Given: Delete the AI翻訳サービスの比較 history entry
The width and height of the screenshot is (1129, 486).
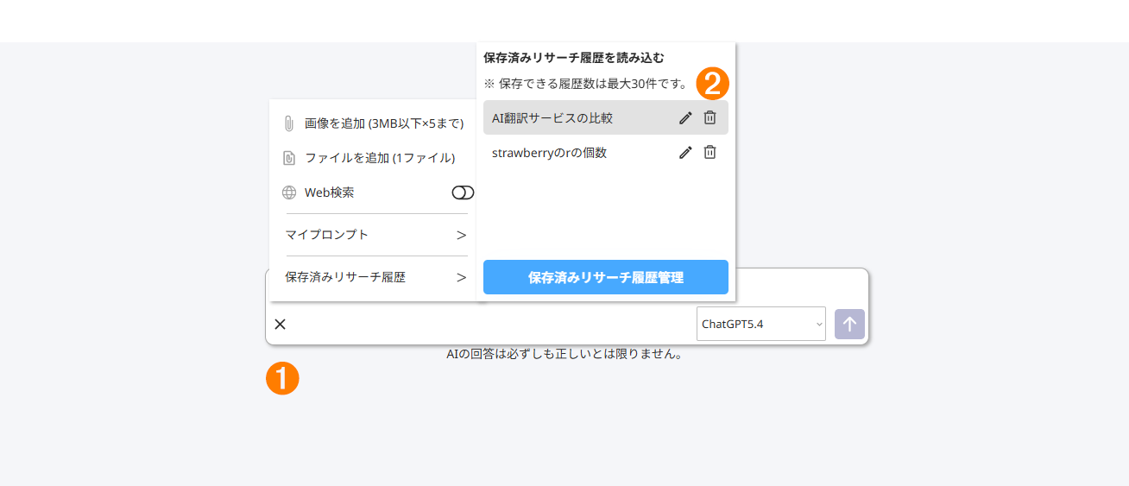Looking at the screenshot, I should click(710, 117).
